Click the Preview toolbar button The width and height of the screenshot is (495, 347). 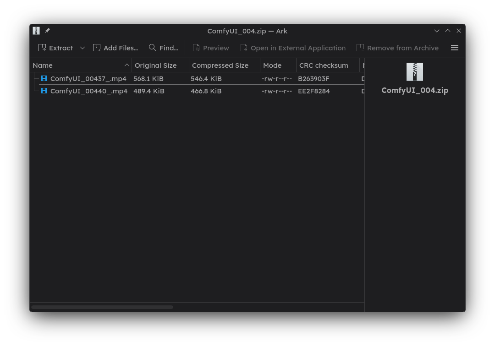pos(210,48)
